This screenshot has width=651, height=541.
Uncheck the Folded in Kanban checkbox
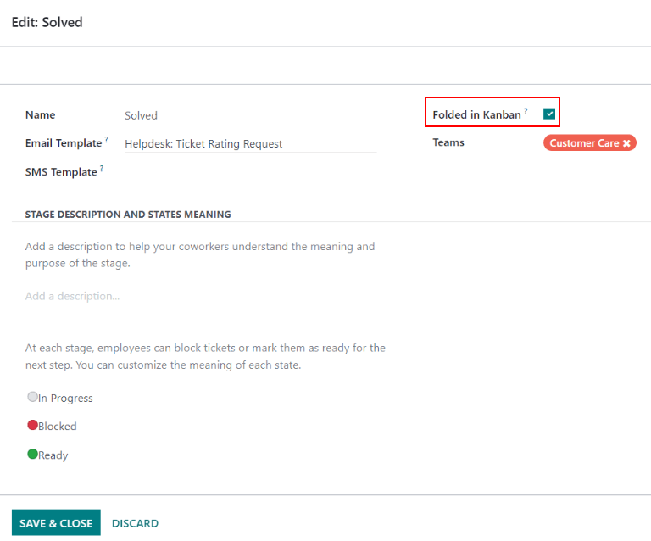pyautogui.click(x=549, y=114)
